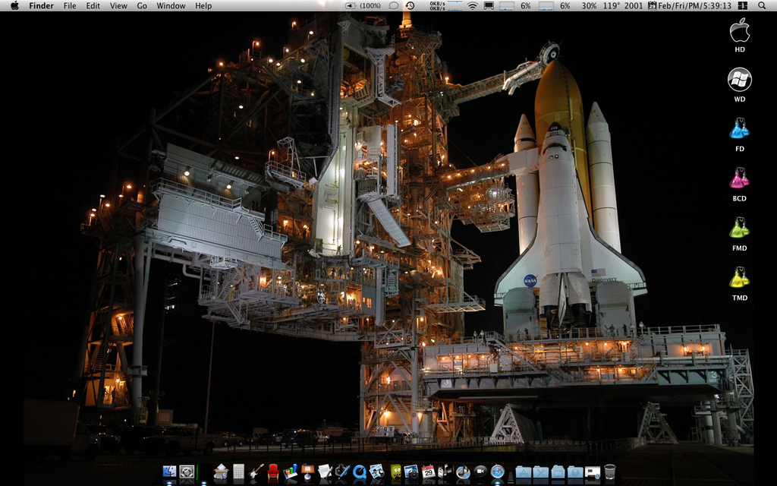
Task: Open the Window menu
Action: point(171,5)
